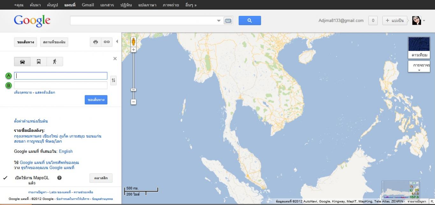Click the green B marker icon

9,85
